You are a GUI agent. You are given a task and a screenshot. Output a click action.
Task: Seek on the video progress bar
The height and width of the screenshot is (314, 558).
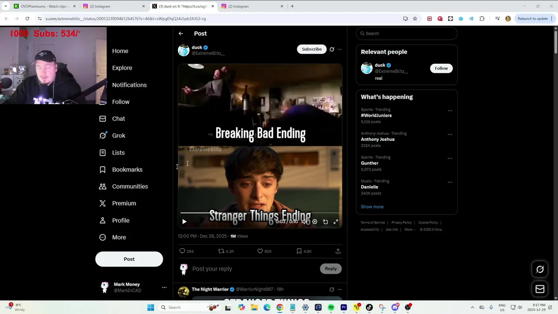[x=260, y=213]
